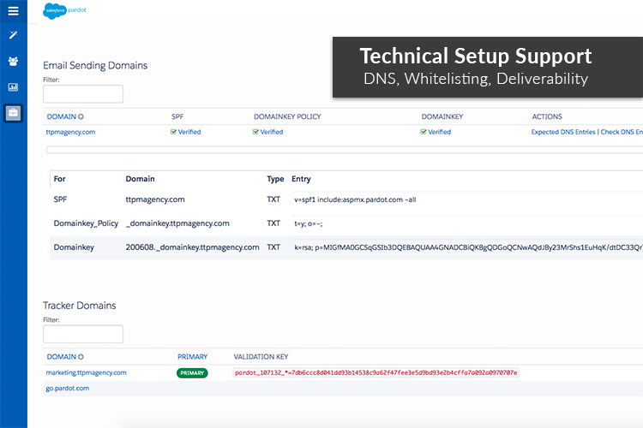This screenshot has width=643, height=428.
Task: Sort Tracker Domains by PRIMARY column
Action: tap(192, 357)
